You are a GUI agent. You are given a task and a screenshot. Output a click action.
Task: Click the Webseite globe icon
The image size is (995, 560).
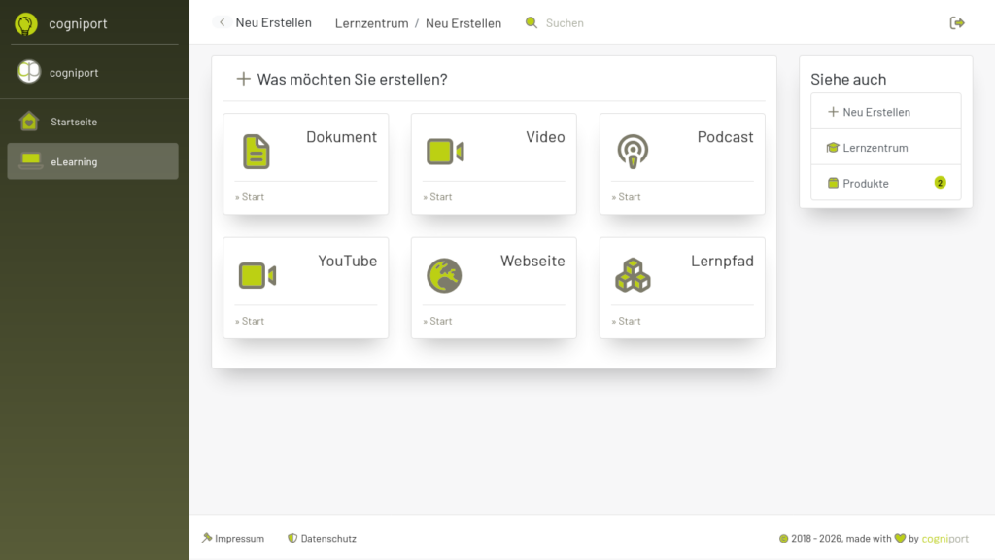coord(444,276)
